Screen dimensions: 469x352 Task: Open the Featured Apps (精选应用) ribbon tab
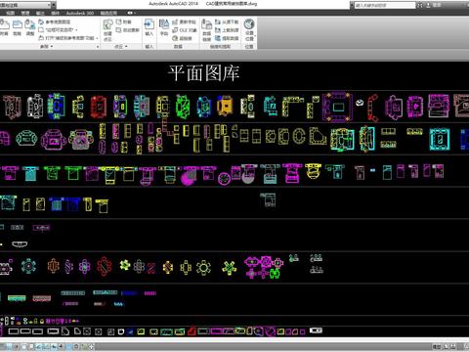(108, 13)
